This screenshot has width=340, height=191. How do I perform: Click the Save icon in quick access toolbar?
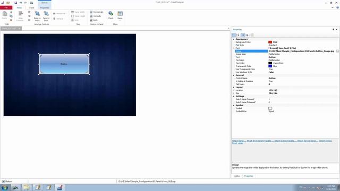coord(15,3)
